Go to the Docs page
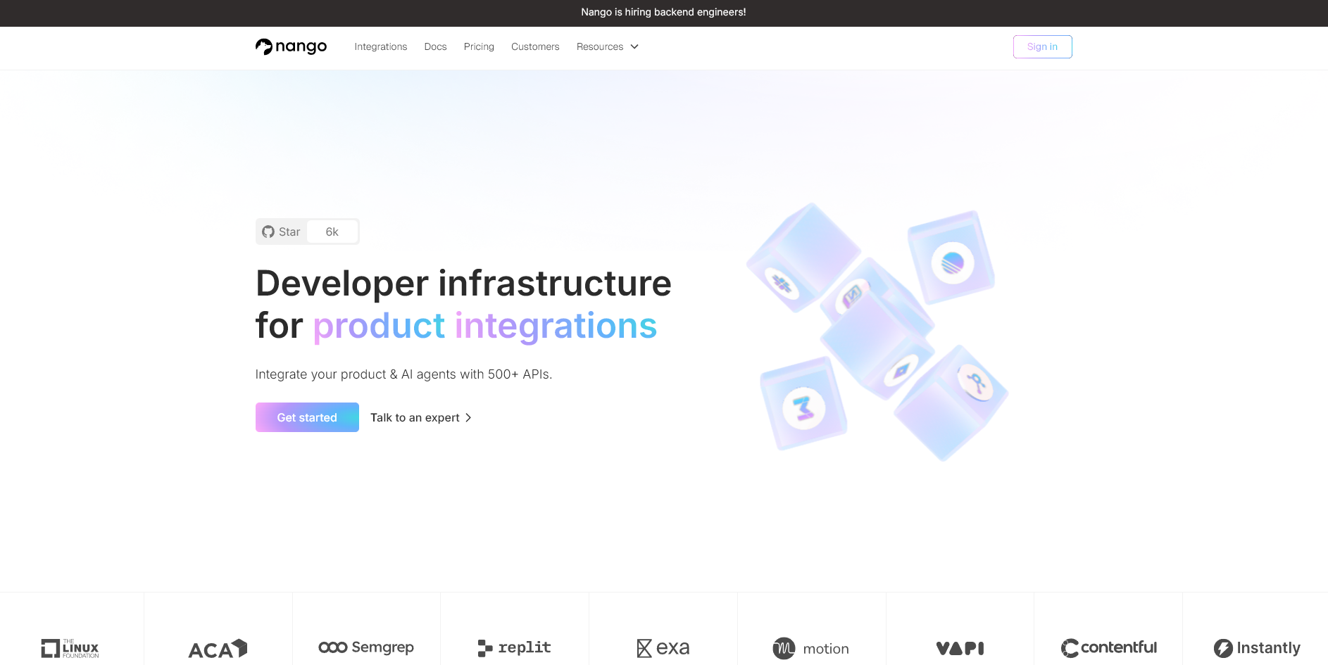 [435, 46]
